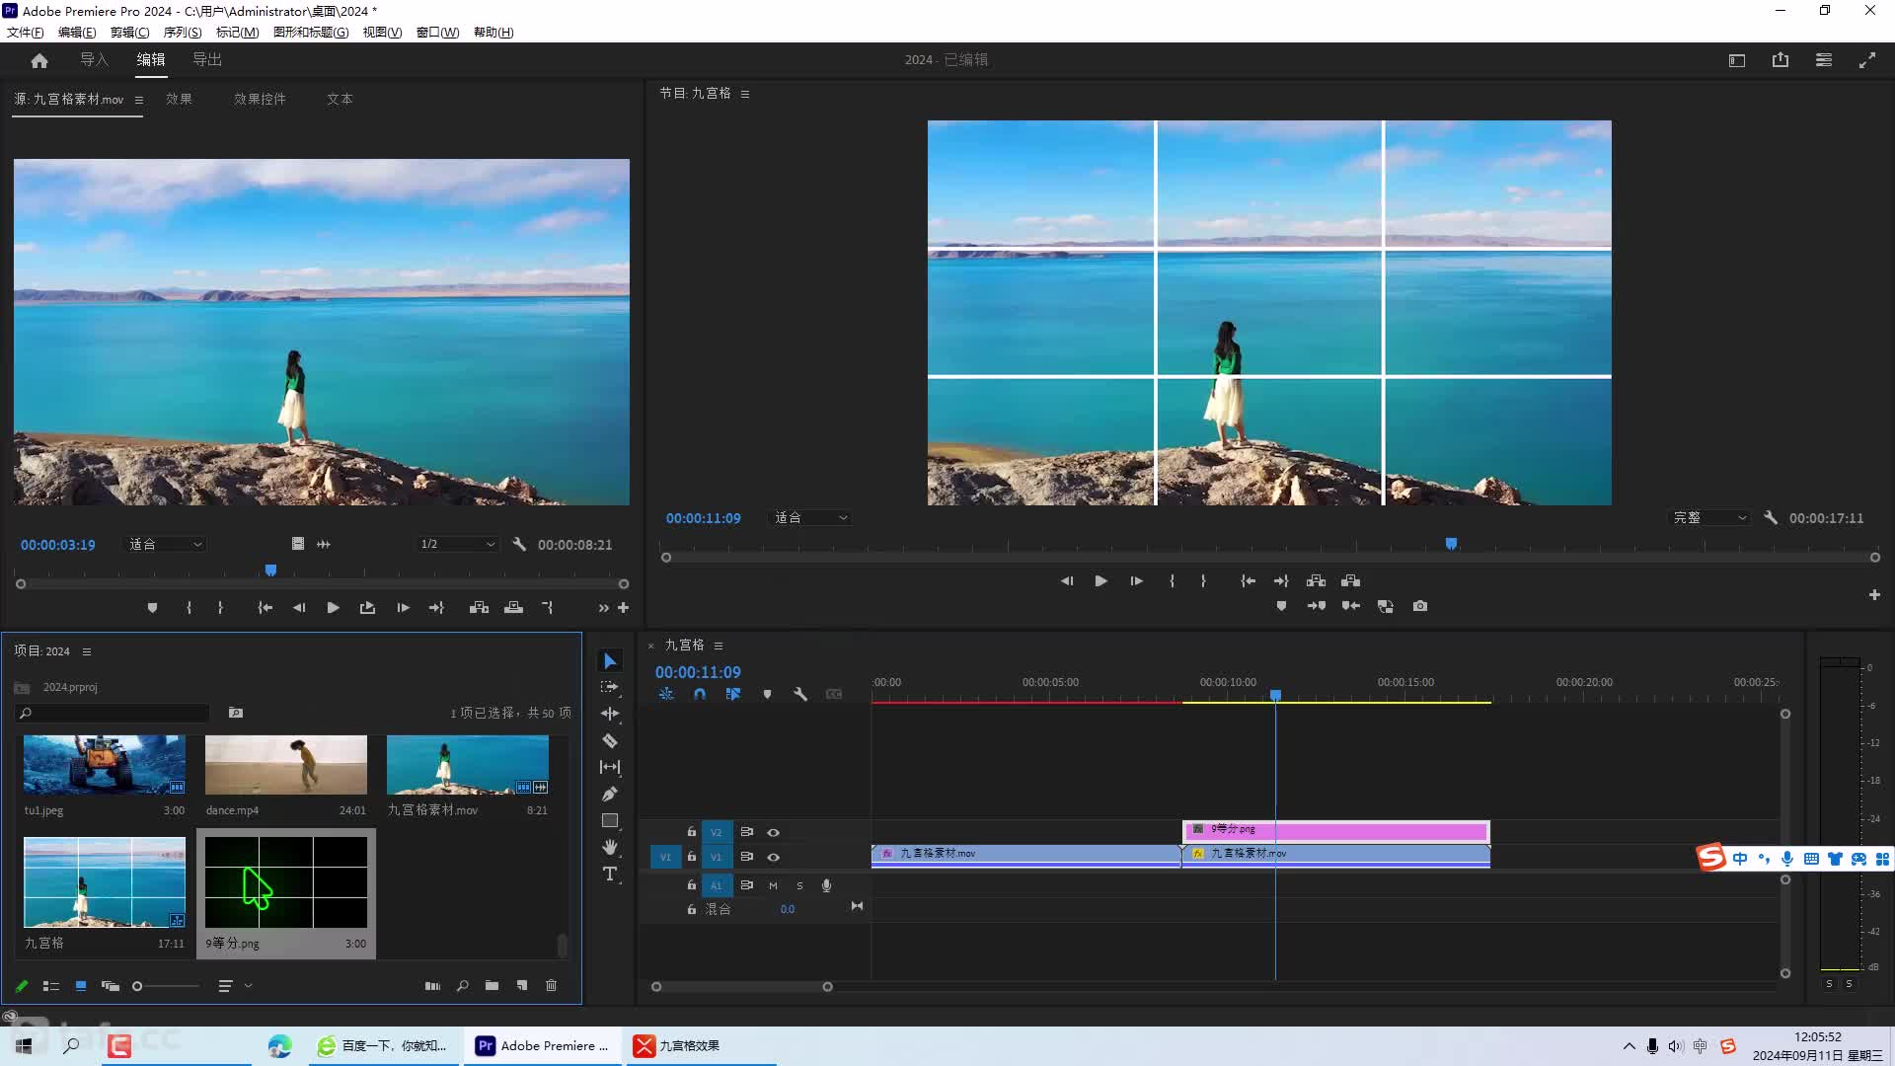Open Source playback resolution dropdown 1/2
Screen dimensions: 1895x1066
[457, 544]
